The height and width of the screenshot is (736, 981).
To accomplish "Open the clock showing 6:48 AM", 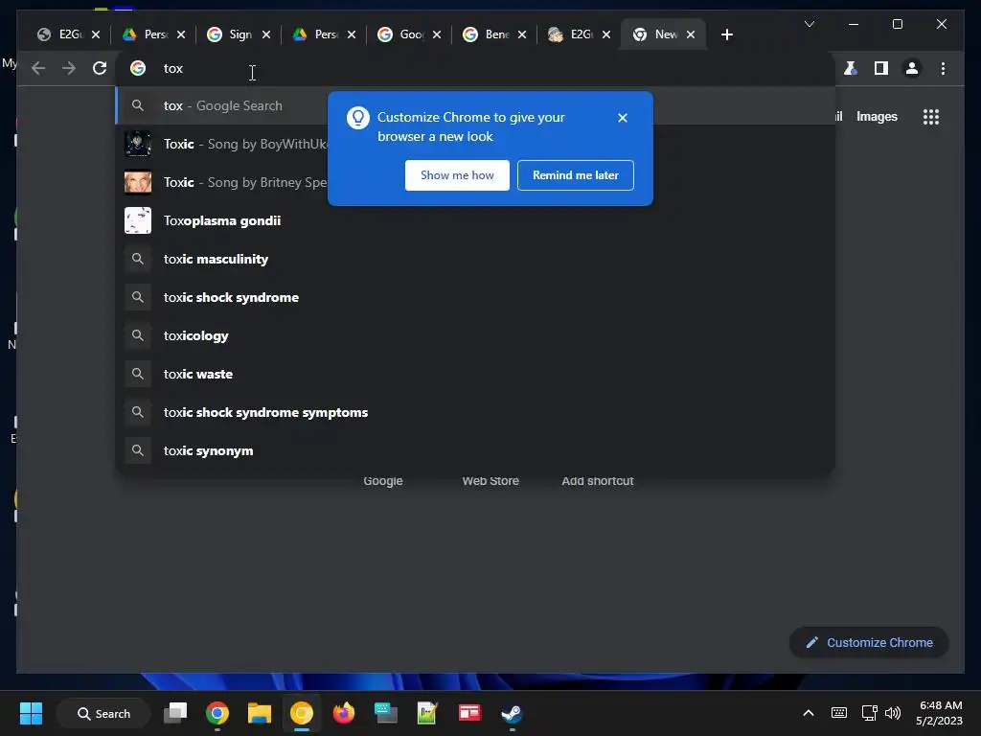I will tap(939, 713).
